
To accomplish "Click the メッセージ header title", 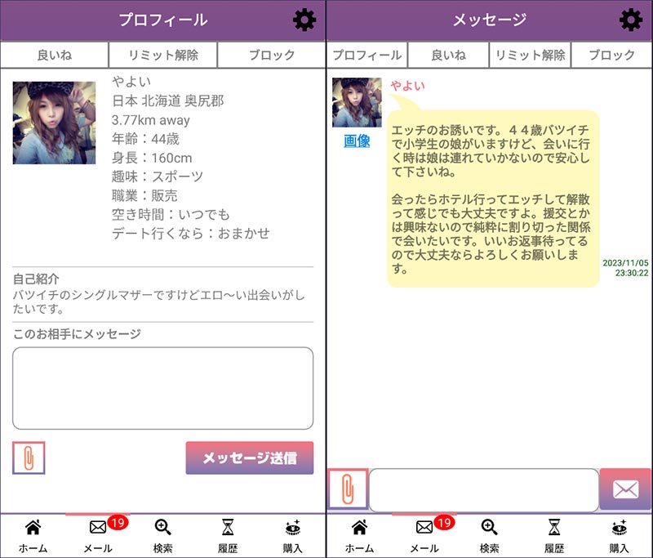I will pyautogui.click(x=489, y=20).
